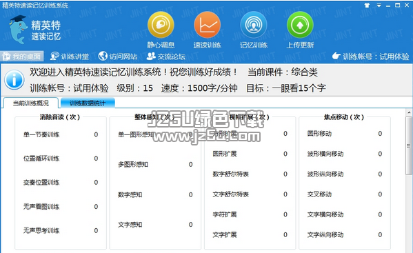
Task: Click 多图形感知 row text
Action: (133, 165)
